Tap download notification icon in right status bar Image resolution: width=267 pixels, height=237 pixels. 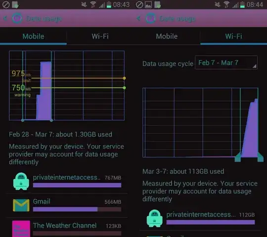pyautogui.click(x=158, y=5)
